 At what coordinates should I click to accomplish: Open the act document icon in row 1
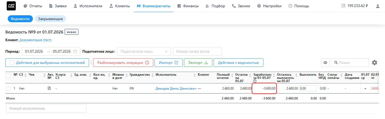[49, 88]
